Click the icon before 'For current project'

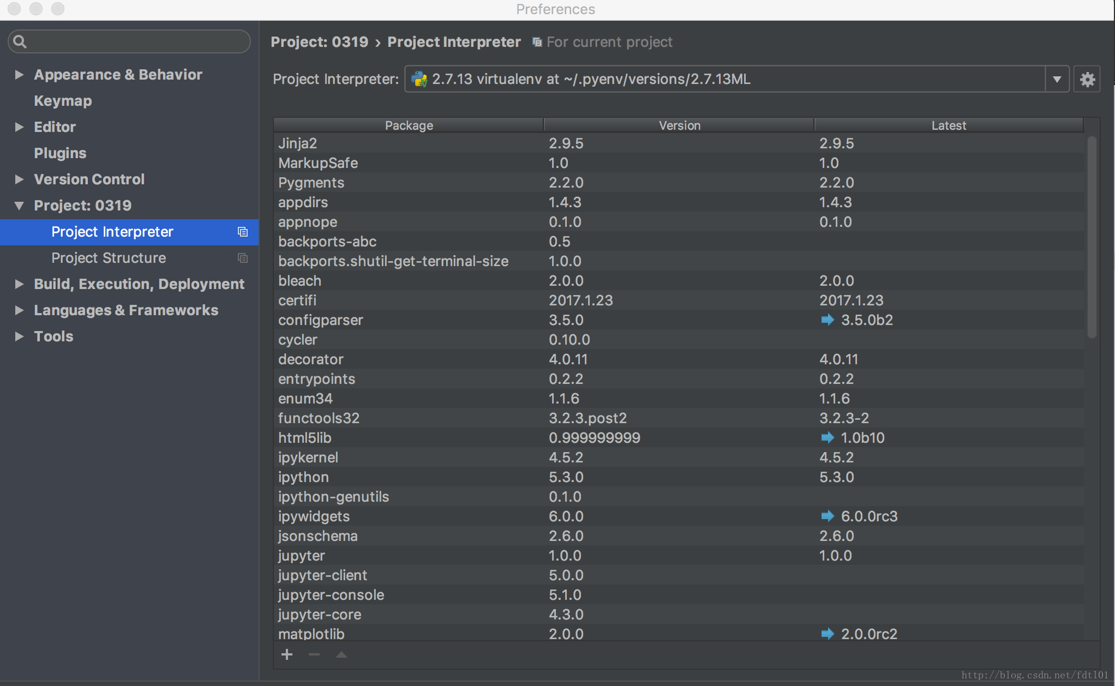(537, 42)
